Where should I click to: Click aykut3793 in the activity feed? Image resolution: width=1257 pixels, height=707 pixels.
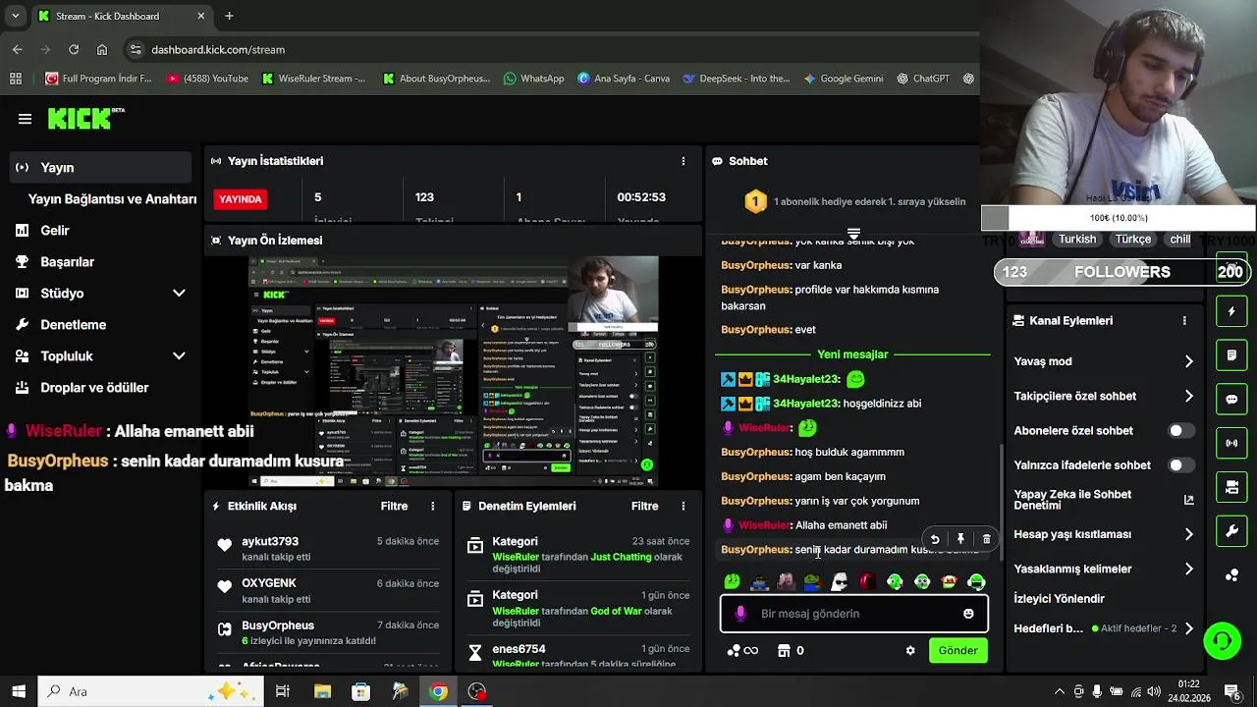270,541
